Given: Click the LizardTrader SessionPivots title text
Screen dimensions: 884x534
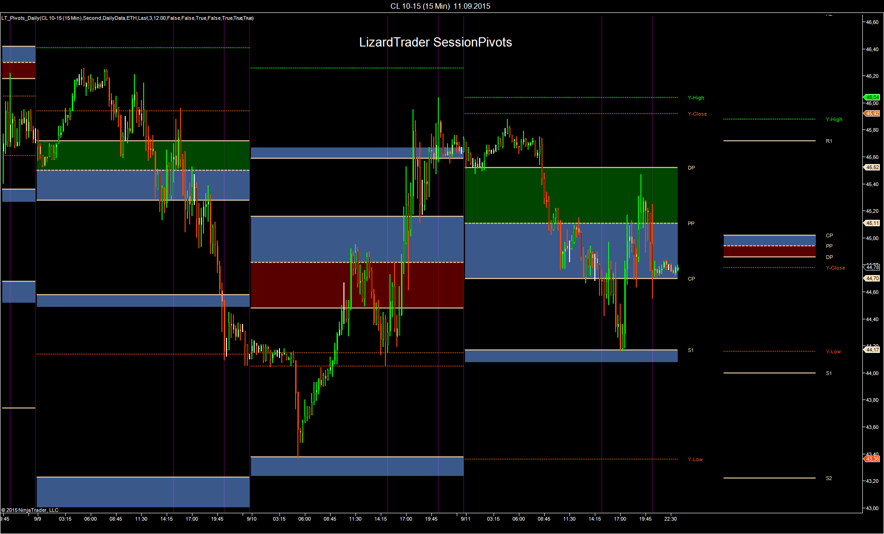Looking at the screenshot, I should [x=435, y=42].
